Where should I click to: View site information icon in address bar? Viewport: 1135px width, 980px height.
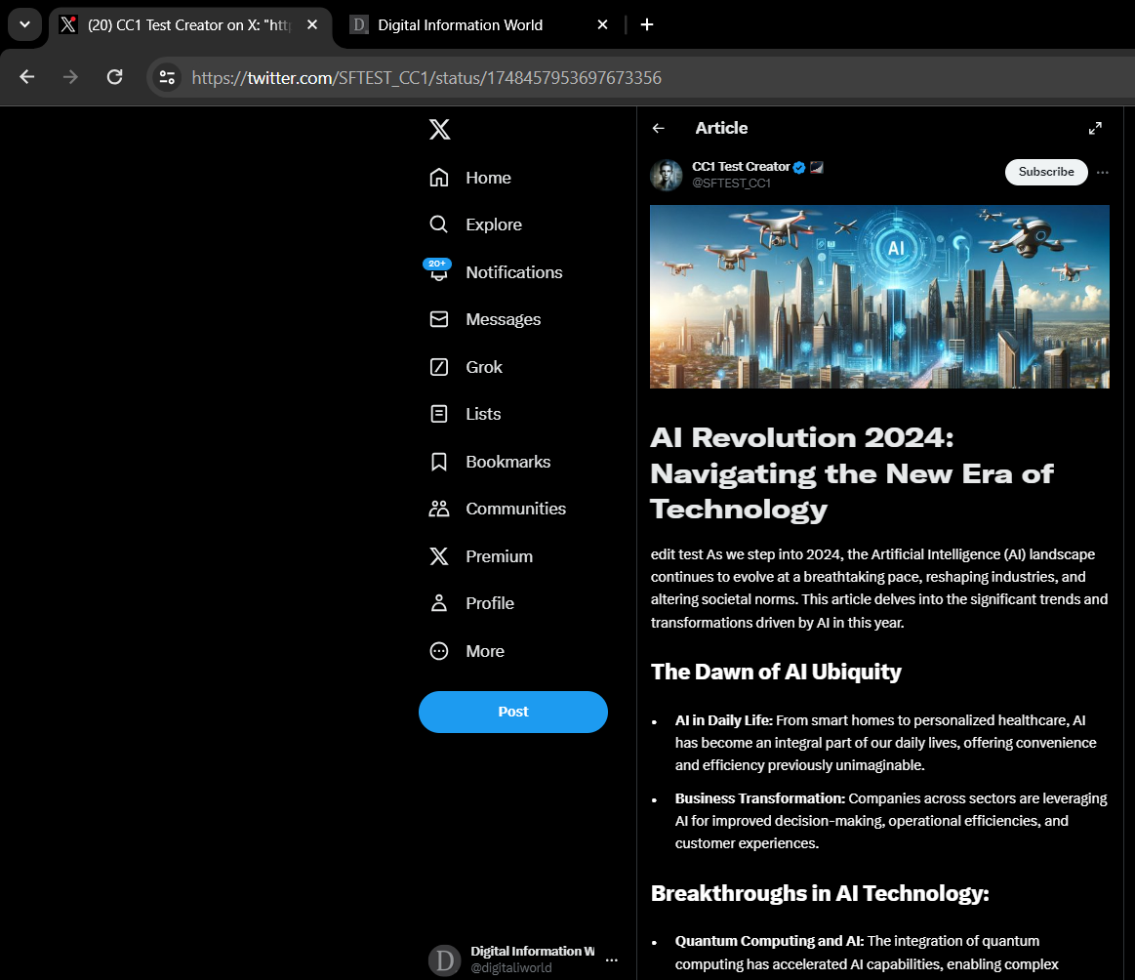pos(167,77)
